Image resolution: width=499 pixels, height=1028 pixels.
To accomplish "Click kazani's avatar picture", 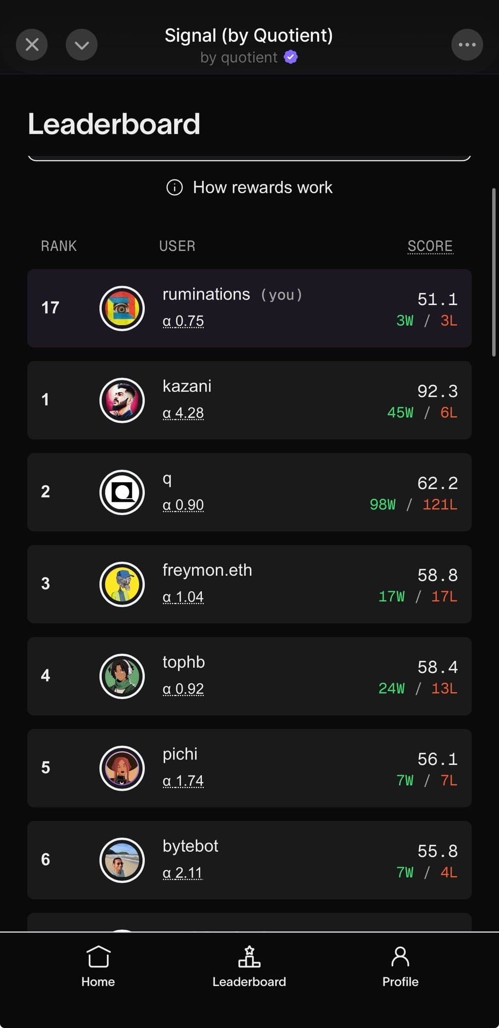I will 122,400.
